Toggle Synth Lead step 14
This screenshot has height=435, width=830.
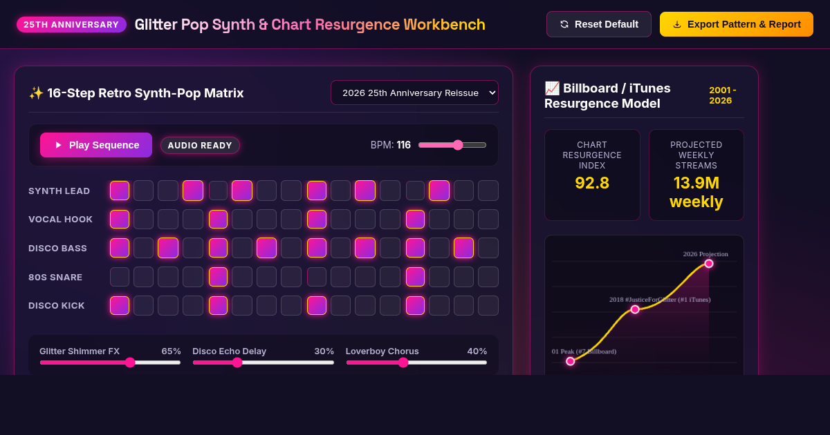coord(439,191)
